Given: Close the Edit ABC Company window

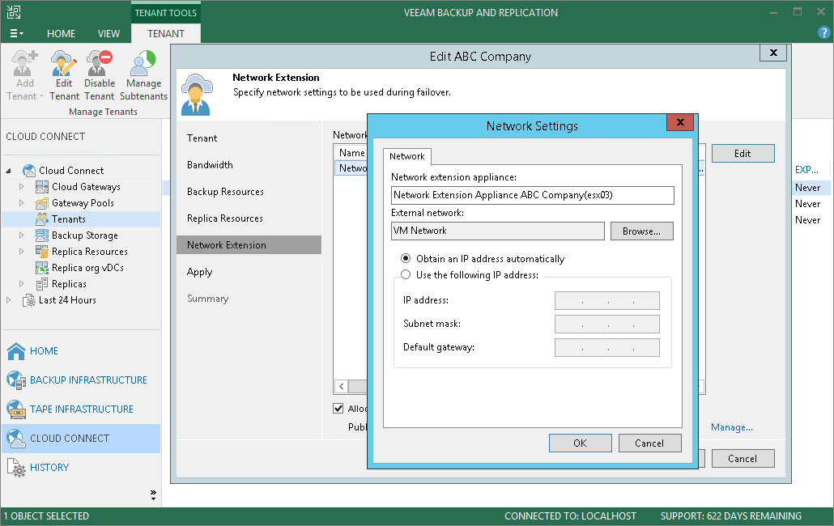Looking at the screenshot, I should (x=773, y=53).
